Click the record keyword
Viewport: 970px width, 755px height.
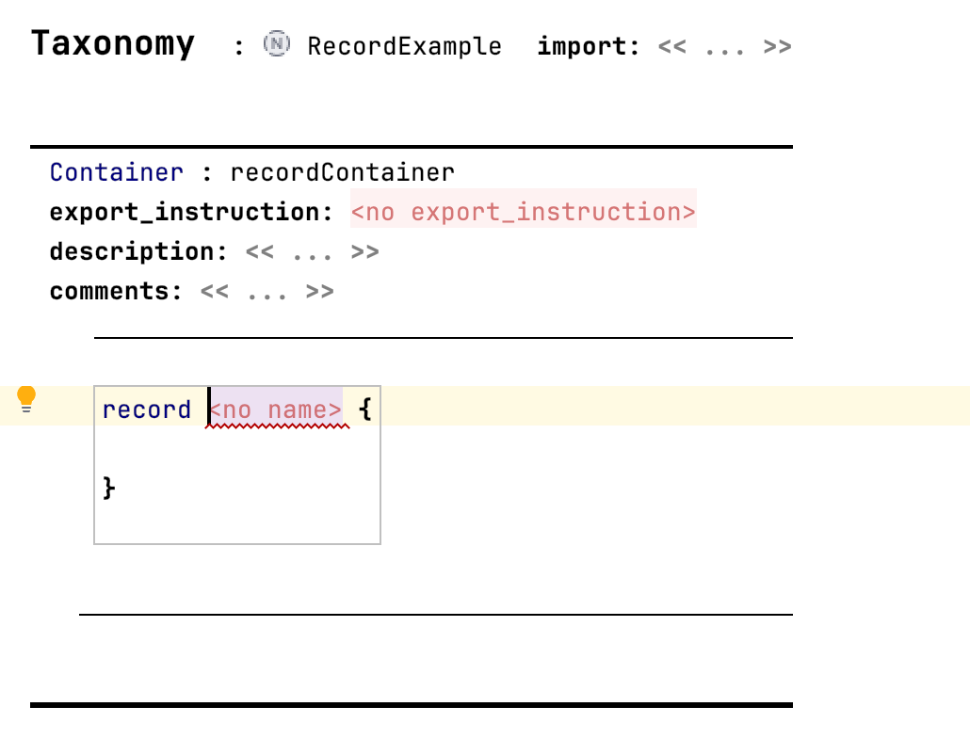[146, 410]
